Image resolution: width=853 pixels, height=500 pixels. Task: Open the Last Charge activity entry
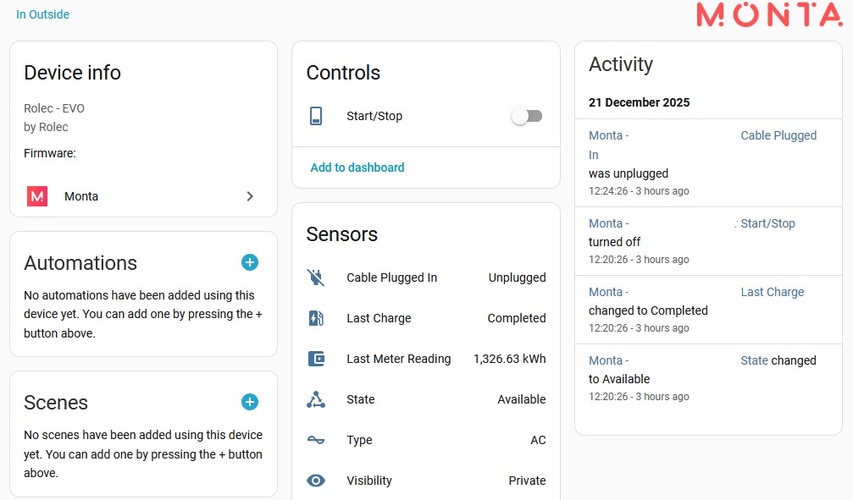772,291
